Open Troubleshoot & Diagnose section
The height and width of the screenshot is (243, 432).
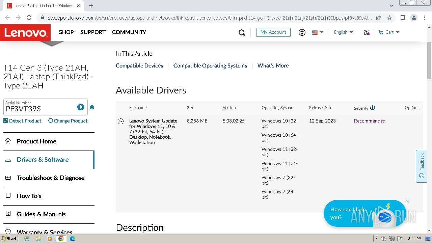coord(49,178)
